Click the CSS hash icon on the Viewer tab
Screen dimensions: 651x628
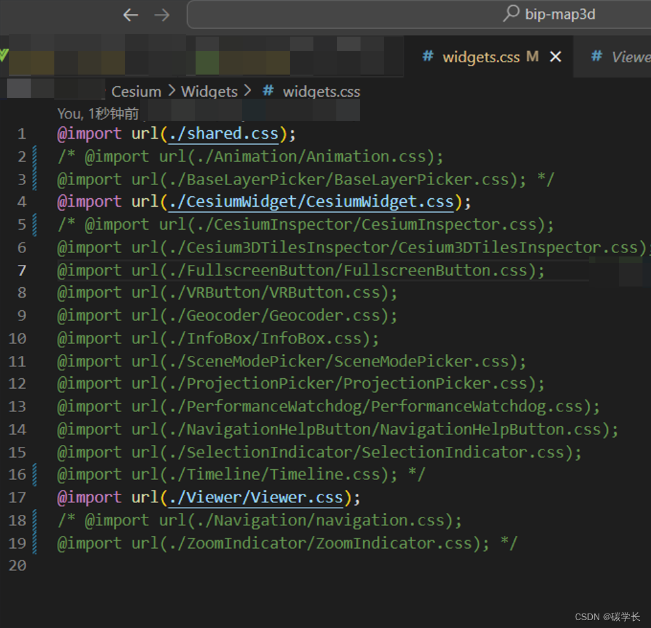point(596,56)
